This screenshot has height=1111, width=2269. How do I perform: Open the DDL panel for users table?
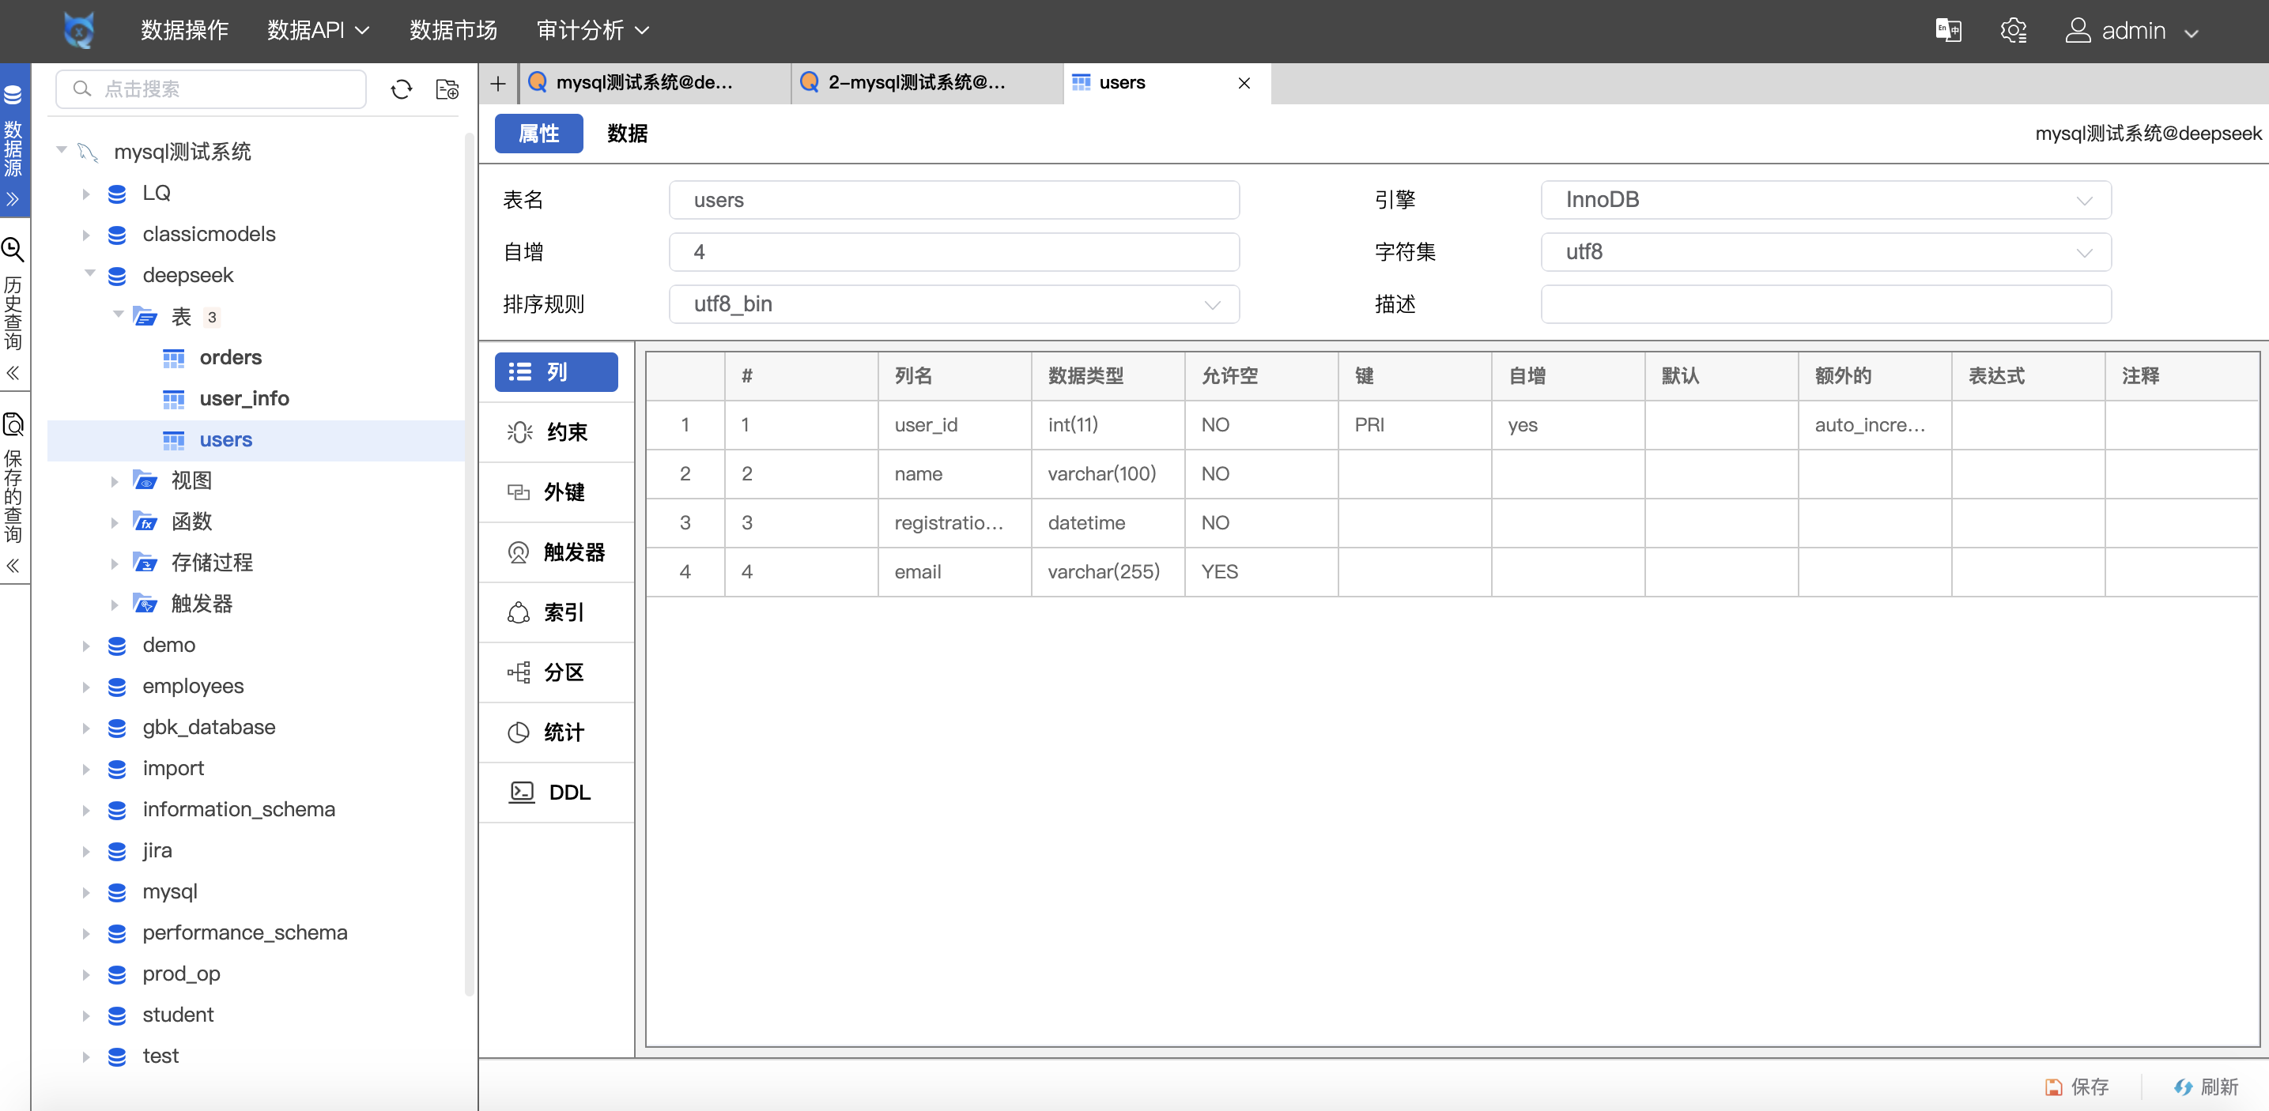pyautogui.click(x=556, y=793)
